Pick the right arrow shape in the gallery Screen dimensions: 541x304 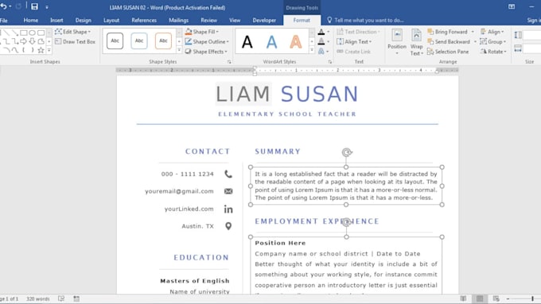point(23,41)
